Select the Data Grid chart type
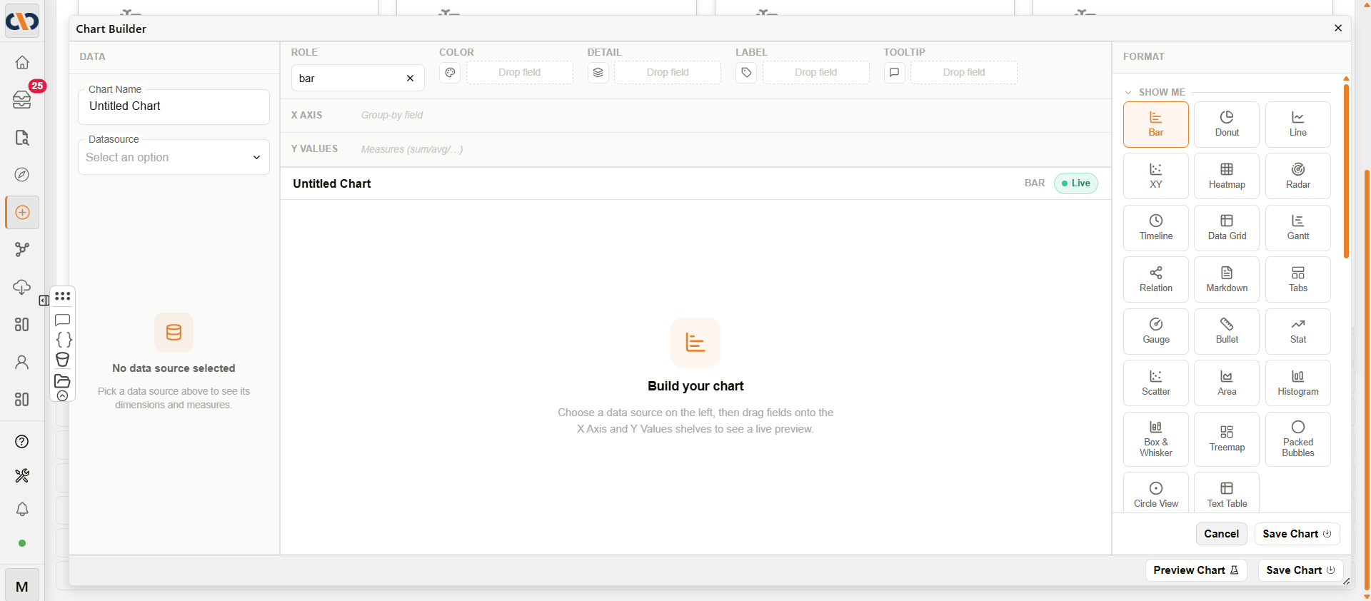Viewport: 1371px width, 601px height. (1226, 228)
